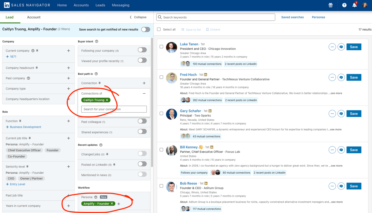This screenshot has height=213, width=372.
Task: Expand the Function filter
Action: (69, 121)
